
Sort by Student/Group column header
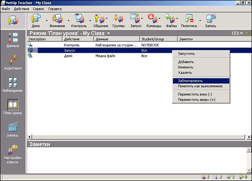[x=159, y=39]
